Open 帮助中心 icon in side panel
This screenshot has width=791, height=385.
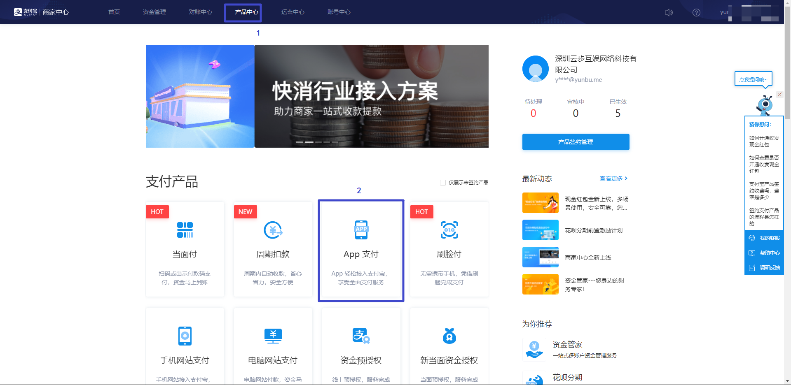tap(752, 253)
